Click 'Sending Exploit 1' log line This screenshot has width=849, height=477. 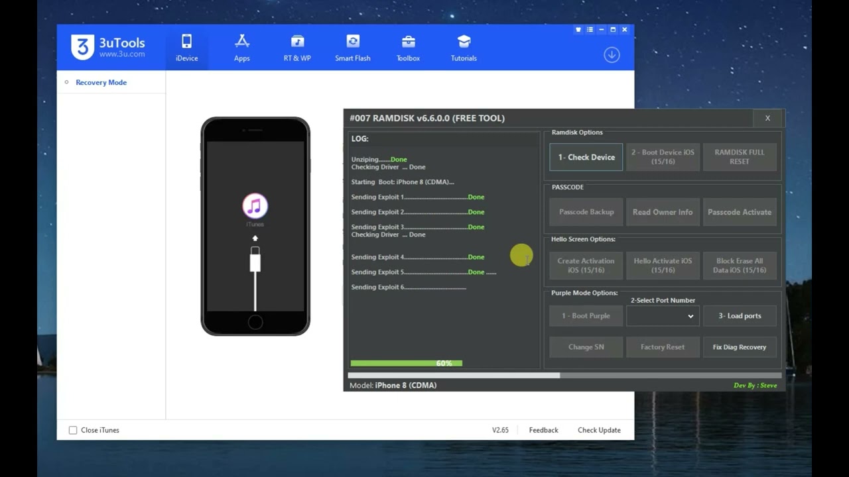pyautogui.click(x=418, y=197)
